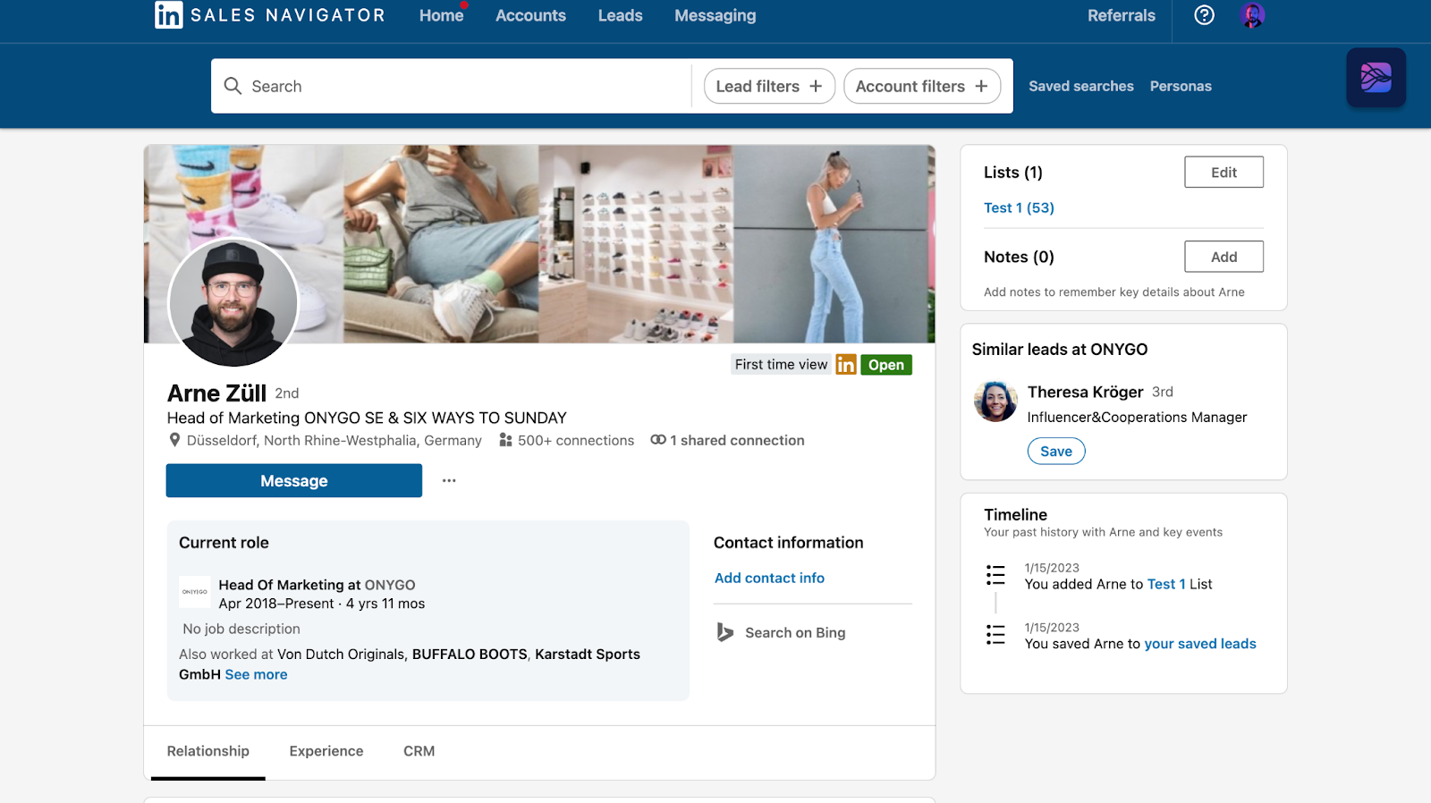Viewport: 1431px width, 803px height.
Task: Click Add contact info link
Action: coord(769,578)
